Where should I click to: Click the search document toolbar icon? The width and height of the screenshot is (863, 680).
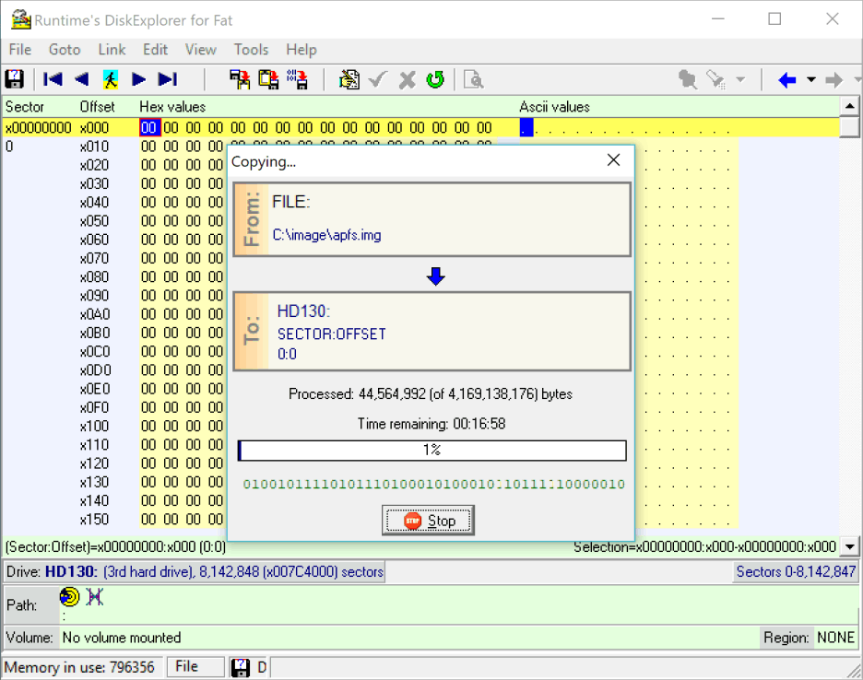473,79
